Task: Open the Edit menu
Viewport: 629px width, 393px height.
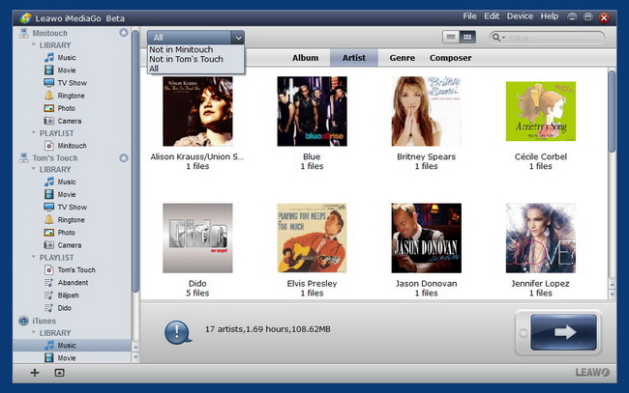Action: tap(492, 16)
